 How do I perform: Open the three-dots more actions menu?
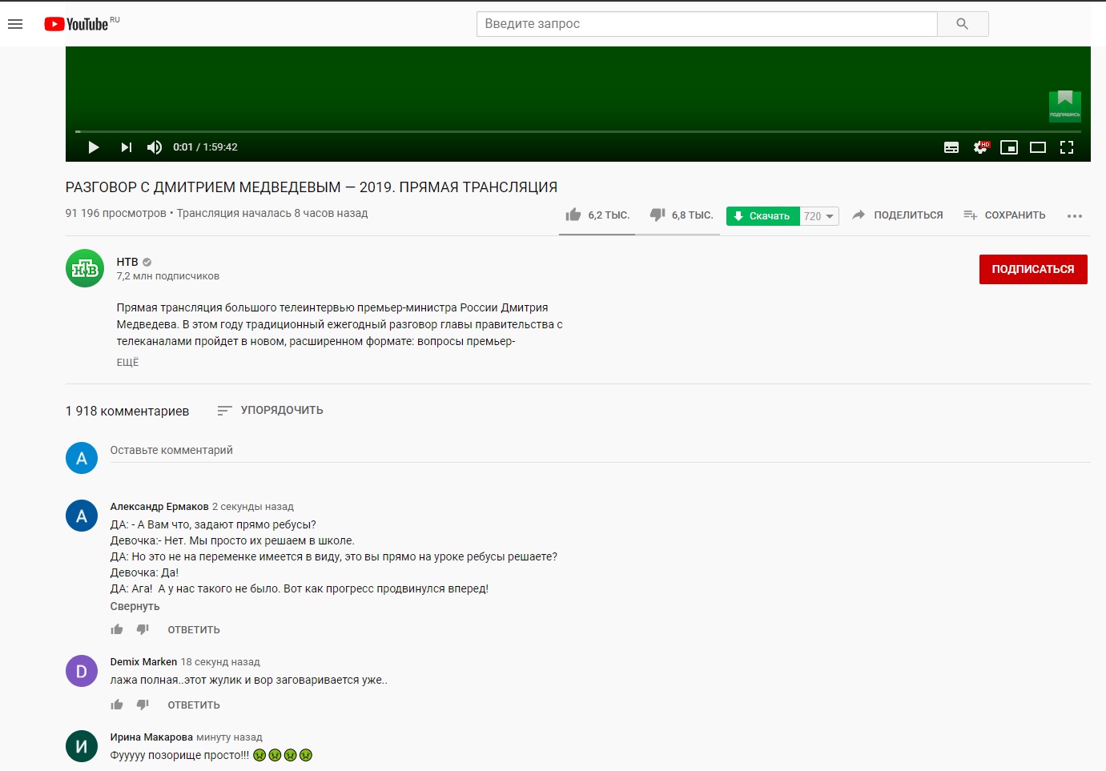point(1075,215)
